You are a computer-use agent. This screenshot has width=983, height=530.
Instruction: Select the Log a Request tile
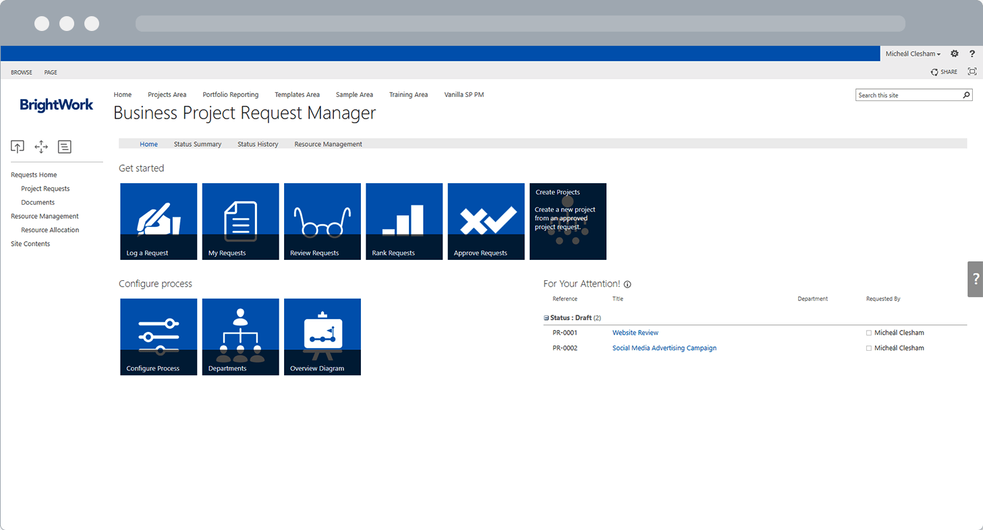pyautogui.click(x=159, y=221)
